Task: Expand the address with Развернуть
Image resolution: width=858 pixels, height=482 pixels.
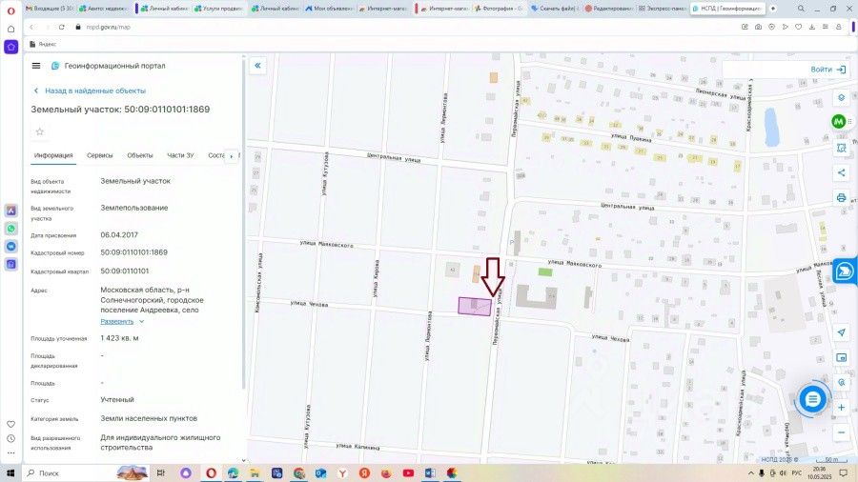Action: coord(122,321)
